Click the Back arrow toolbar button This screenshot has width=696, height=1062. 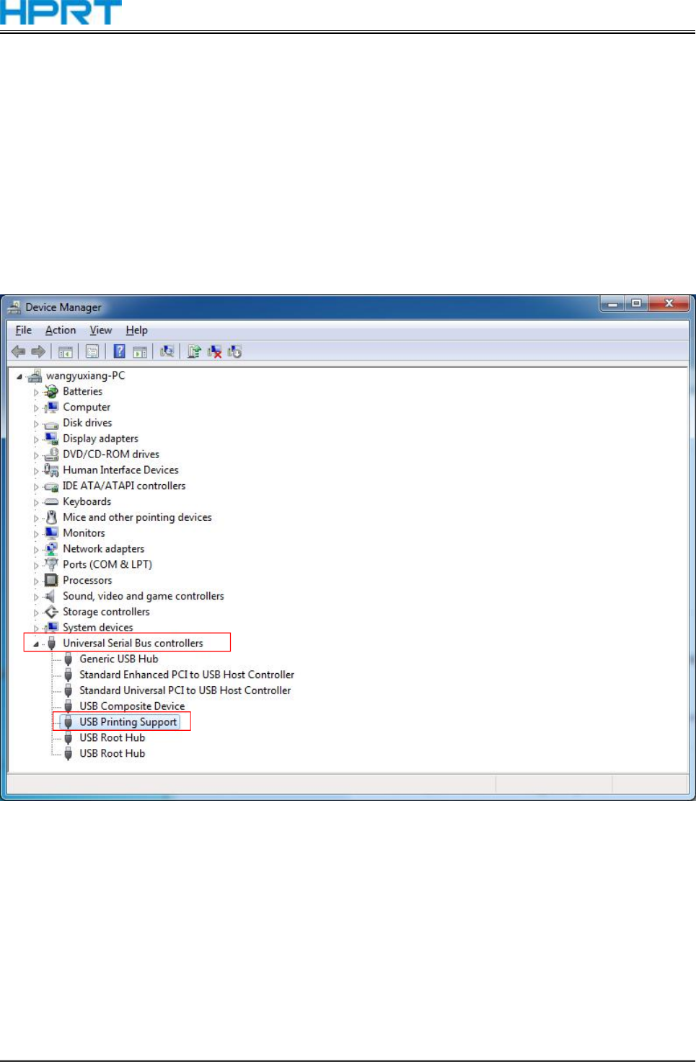[x=19, y=351]
